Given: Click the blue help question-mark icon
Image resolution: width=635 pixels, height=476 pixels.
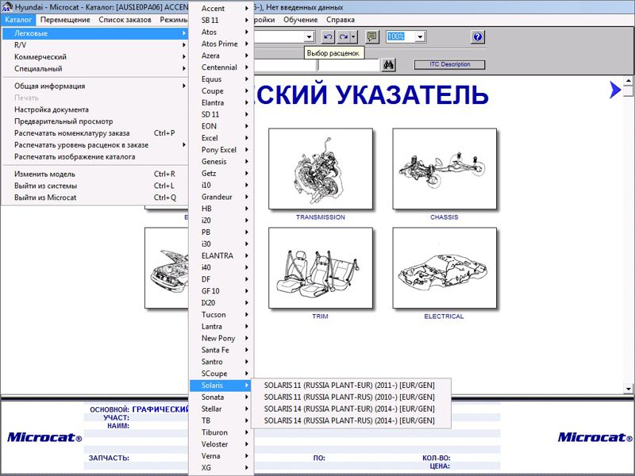Looking at the screenshot, I should pyautogui.click(x=478, y=36).
